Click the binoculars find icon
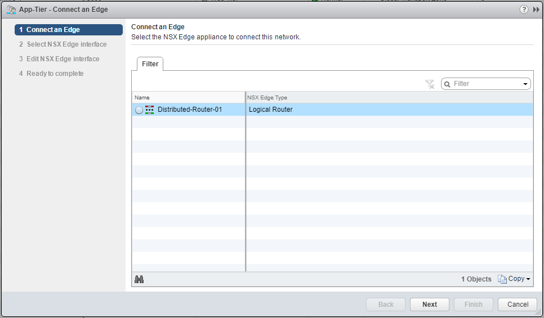 point(139,279)
